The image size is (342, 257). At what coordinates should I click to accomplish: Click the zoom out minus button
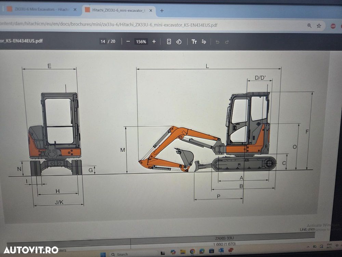coord(128,41)
